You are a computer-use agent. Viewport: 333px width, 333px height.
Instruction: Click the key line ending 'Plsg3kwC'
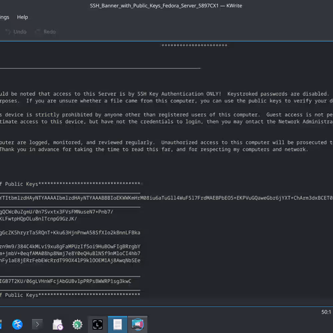coord(65,281)
